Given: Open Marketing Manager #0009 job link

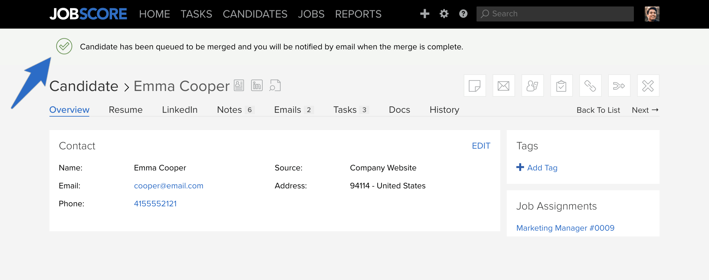Looking at the screenshot, I should [565, 228].
